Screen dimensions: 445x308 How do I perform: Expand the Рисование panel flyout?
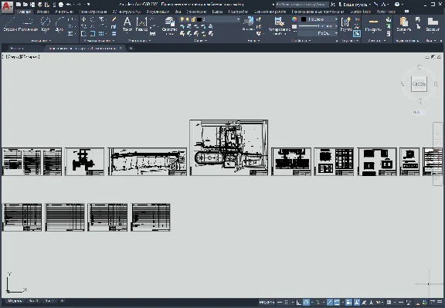click(x=41, y=41)
